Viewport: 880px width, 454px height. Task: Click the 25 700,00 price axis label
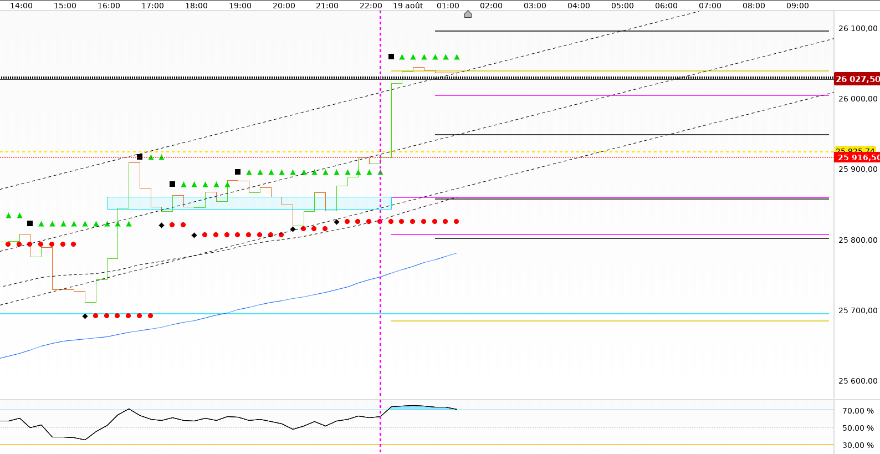pyautogui.click(x=858, y=310)
